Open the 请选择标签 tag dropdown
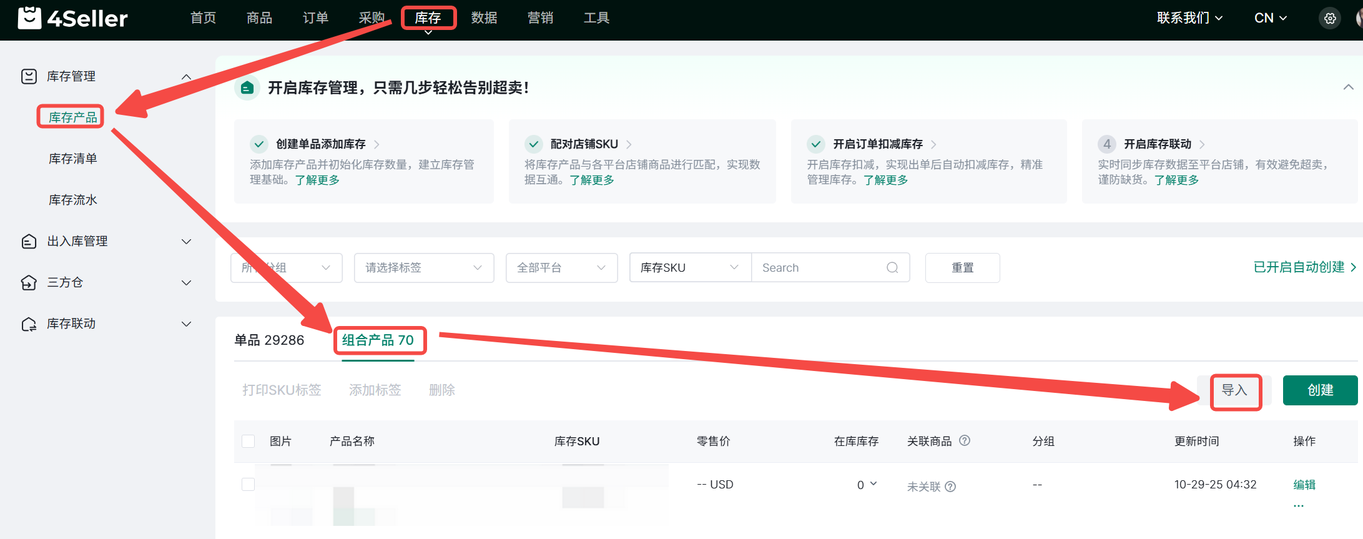Image resolution: width=1363 pixels, height=539 pixels. coord(423,268)
